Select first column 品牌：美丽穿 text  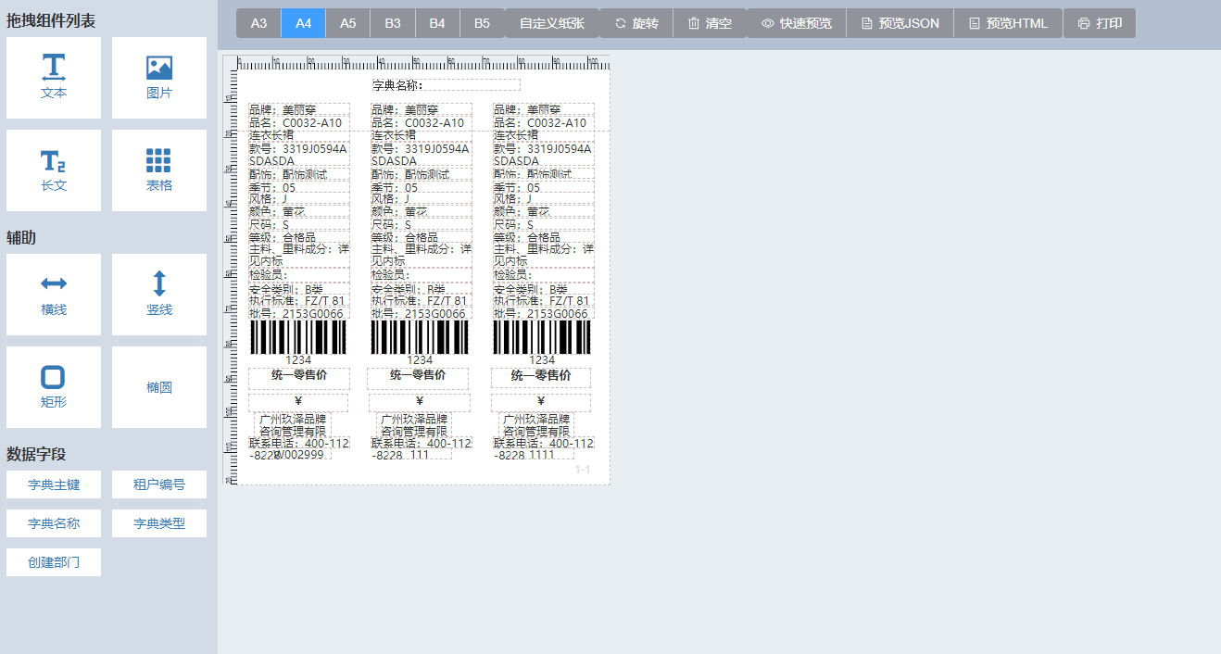click(x=299, y=109)
